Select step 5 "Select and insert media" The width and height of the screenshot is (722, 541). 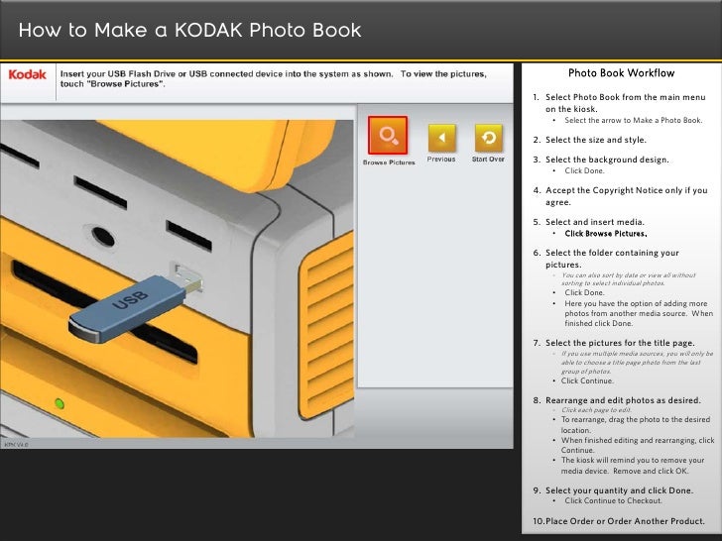tap(594, 222)
